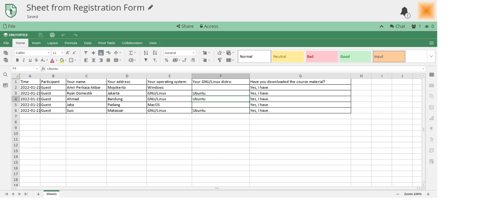Sort ascending A to Z
483x218 pixels.
[x=146, y=53]
